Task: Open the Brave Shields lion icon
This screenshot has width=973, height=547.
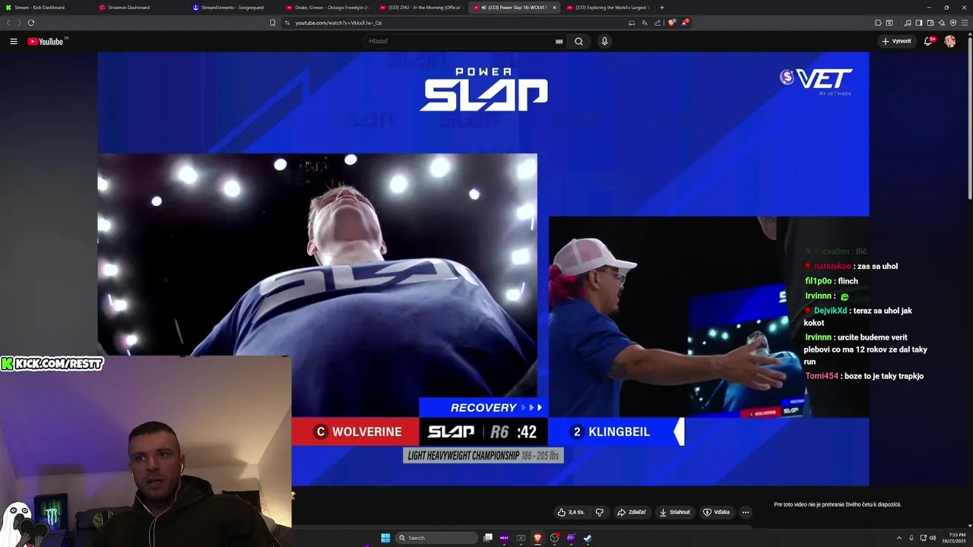Action: click(x=672, y=23)
